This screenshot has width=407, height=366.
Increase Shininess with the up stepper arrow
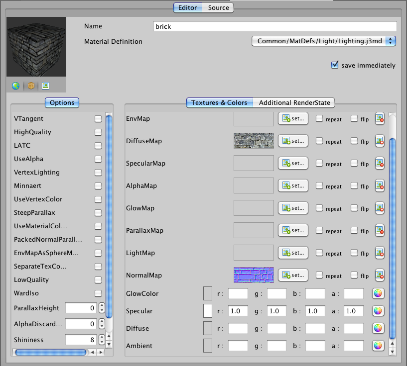coord(101,337)
